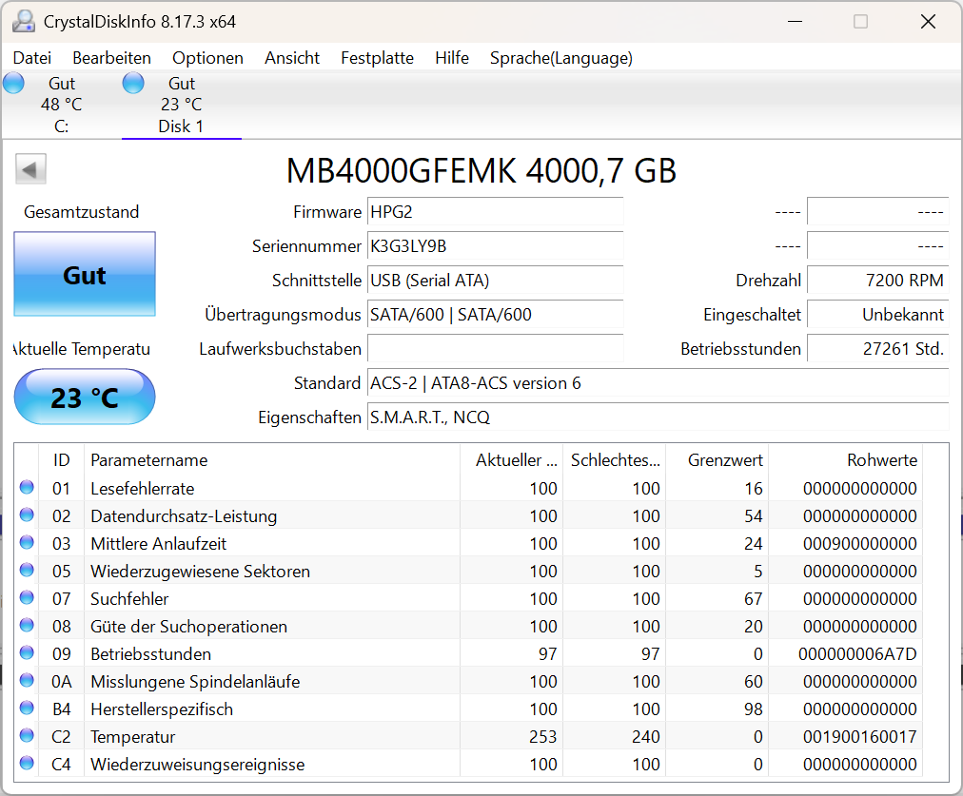Select the Suchfehler parameter name
This screenshot has height=796, width=963.
(129, 599)
